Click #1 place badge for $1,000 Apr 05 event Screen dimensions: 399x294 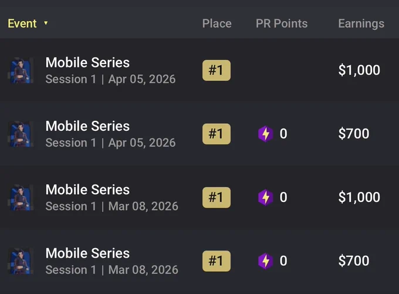click(217, 70)
